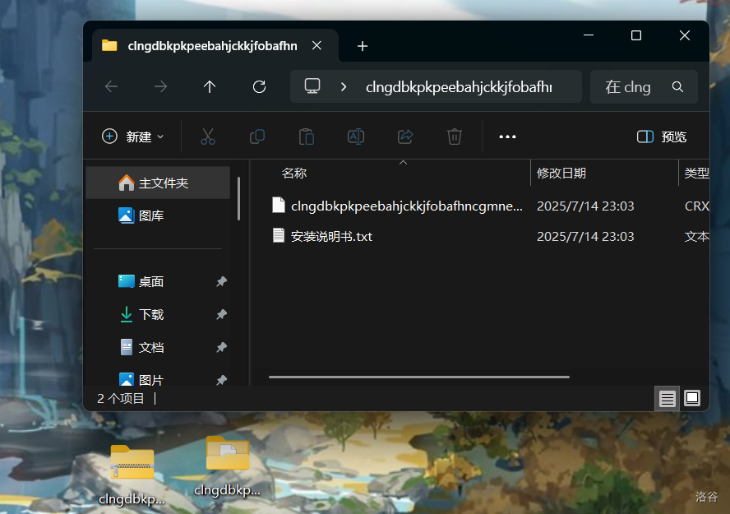Click the horizontal scrollbar in file list
730x514 pixels.
(419, 377)
